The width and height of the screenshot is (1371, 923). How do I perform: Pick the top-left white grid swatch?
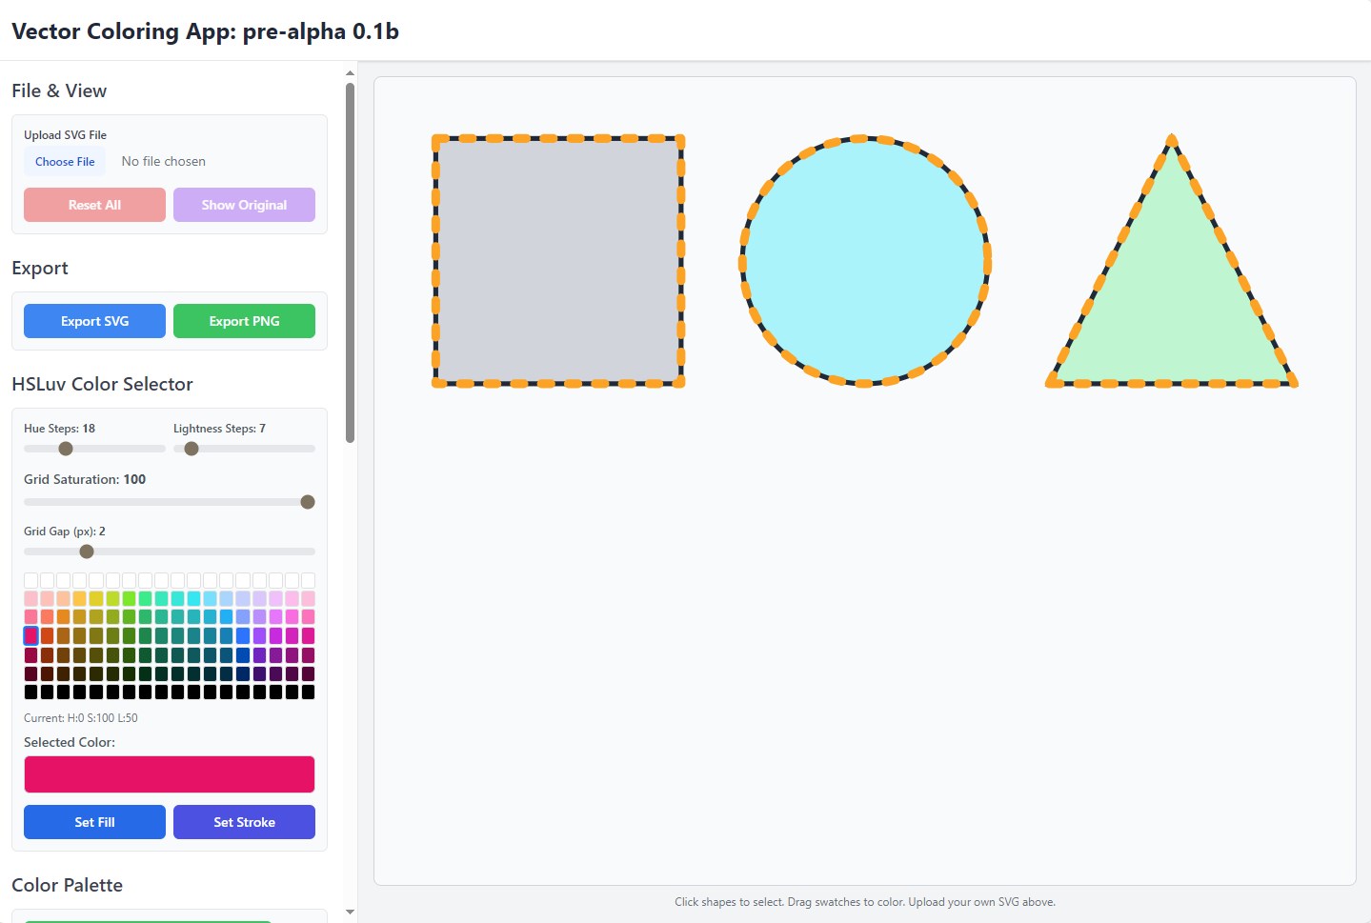pos(30,580)
